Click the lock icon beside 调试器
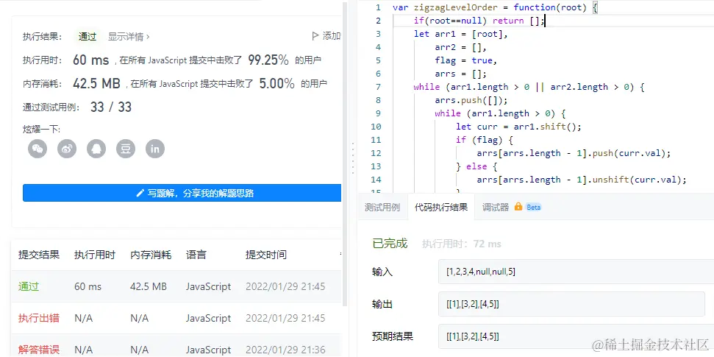Screen dimensions: 714x357 click(518, 207)
